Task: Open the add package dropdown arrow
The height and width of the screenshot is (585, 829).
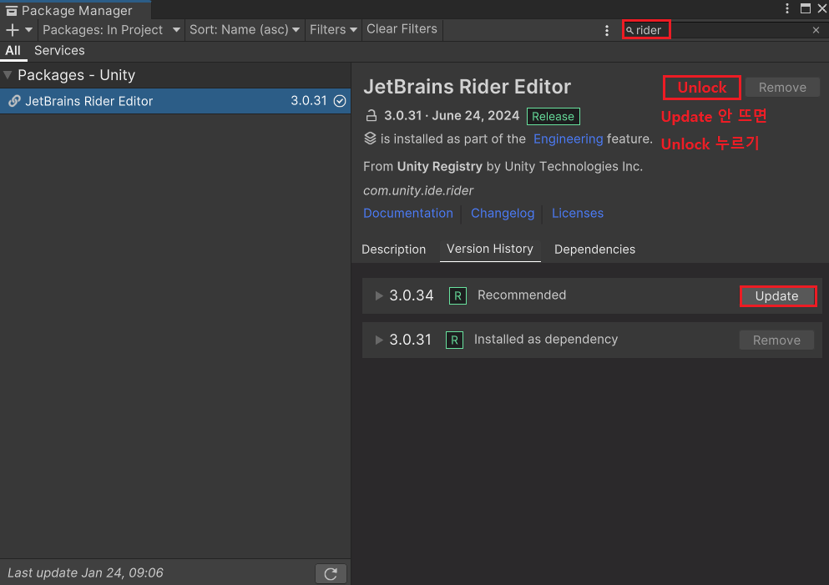Action: click(28, 30)
